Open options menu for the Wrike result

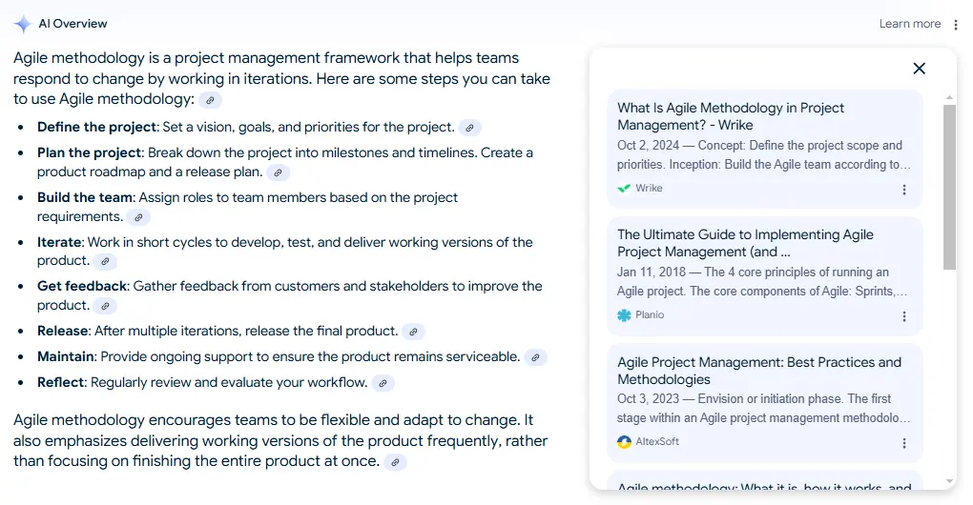pos(904,190)
